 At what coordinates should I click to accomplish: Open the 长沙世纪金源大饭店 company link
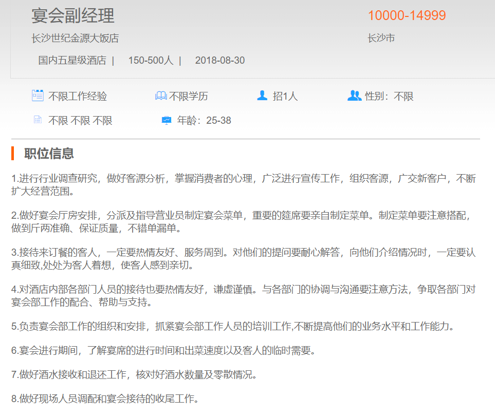[75, 38]
